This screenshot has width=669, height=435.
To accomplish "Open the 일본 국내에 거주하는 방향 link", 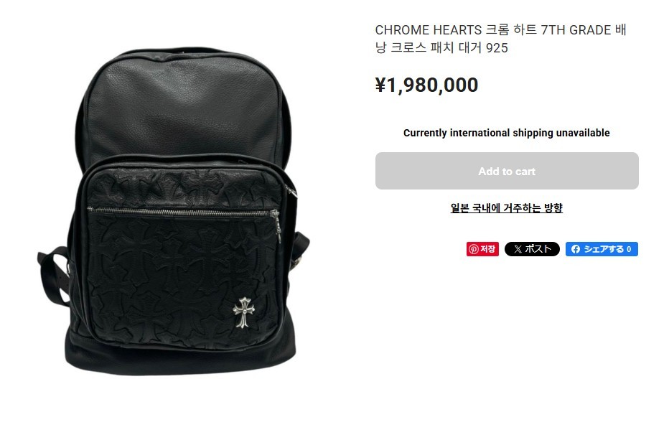I will 507,208.
